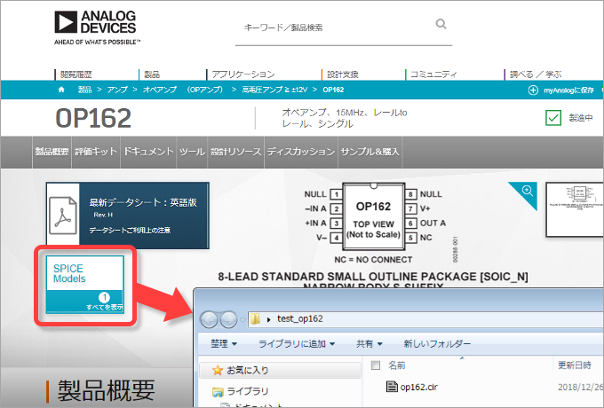Click the keyword product search field
Screen dimensions: 604x408
pyautogui.click(x=346, y=28)
